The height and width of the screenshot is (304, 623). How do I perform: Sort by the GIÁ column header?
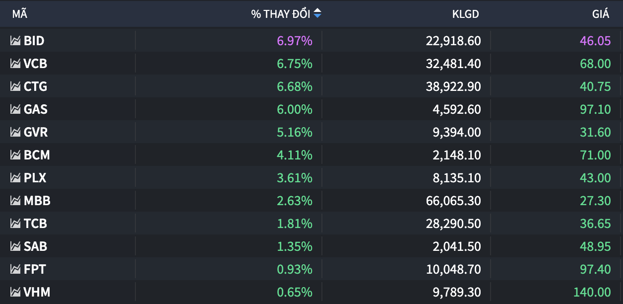600,14
